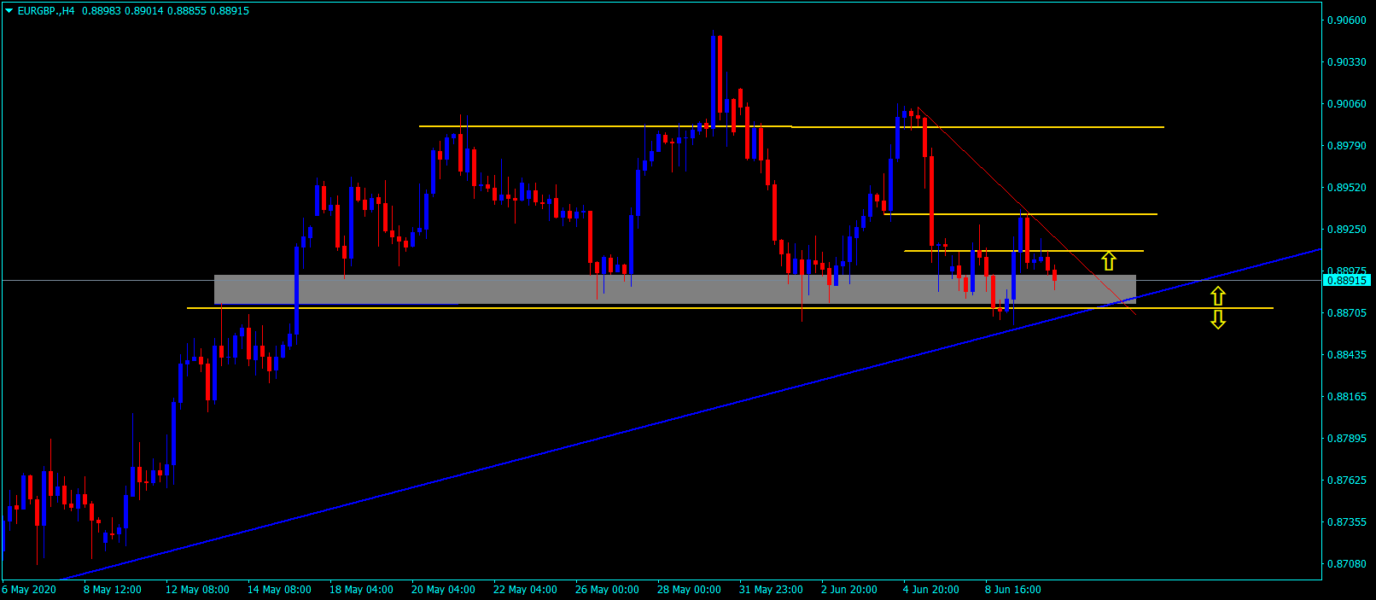This screenshot has width=1376, height=600.
Task: Click the 0.89250 price axis label
Action: coord(1347,230)
